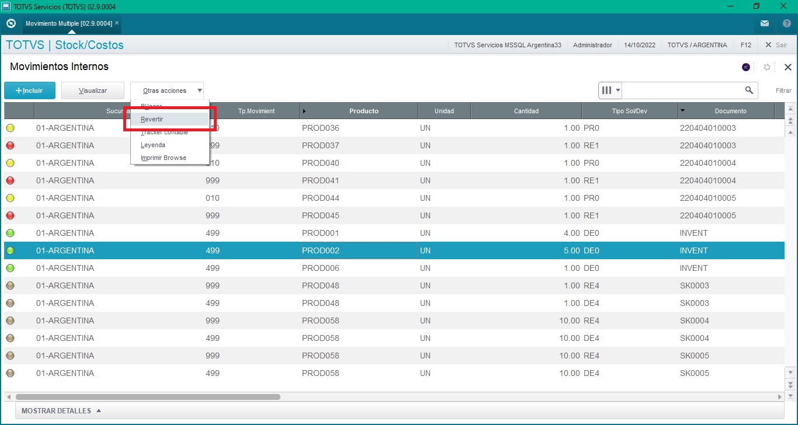798x425 pixels.
Task: Open the help question mark icon
Action: tap(786, 23)
